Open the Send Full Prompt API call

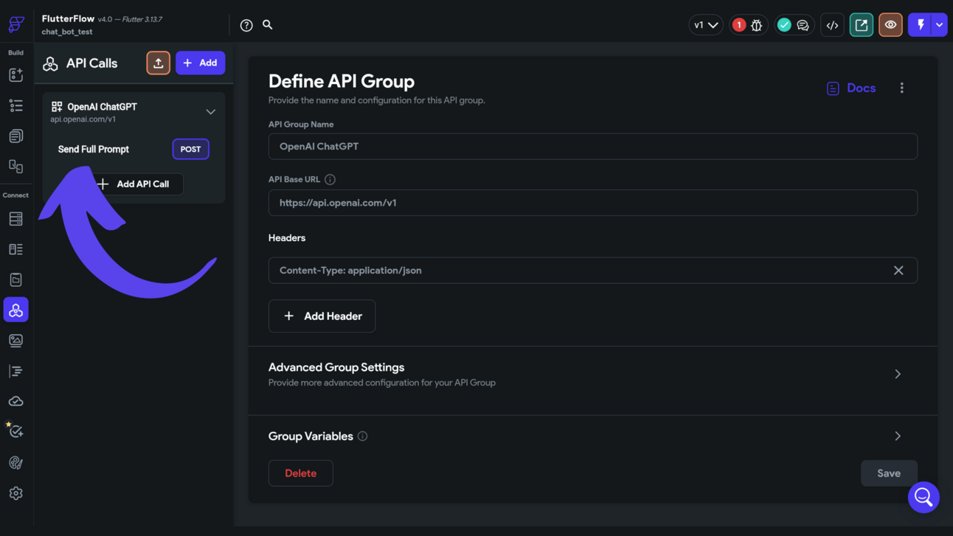click(94, 149)
